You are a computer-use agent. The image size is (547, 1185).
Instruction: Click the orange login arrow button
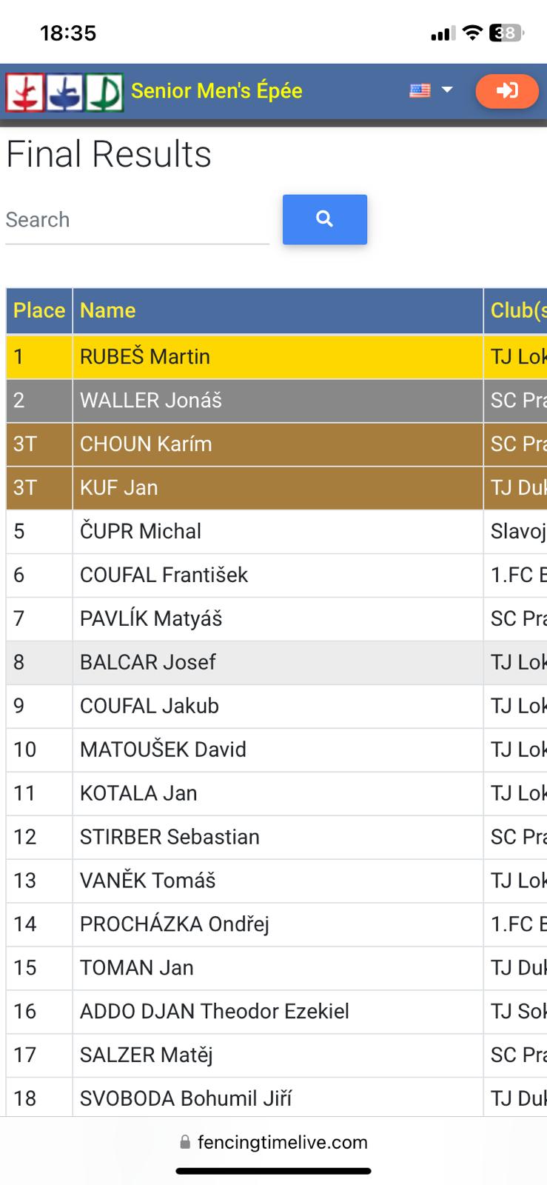tap(507, 91)
